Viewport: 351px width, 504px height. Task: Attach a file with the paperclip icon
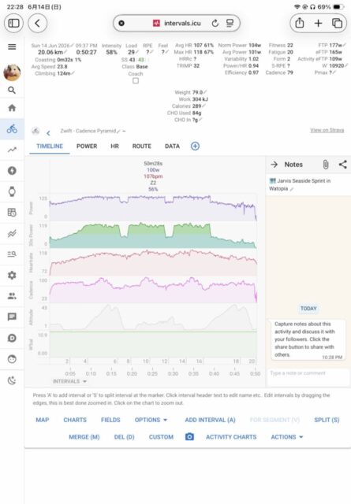coord(326,165)
